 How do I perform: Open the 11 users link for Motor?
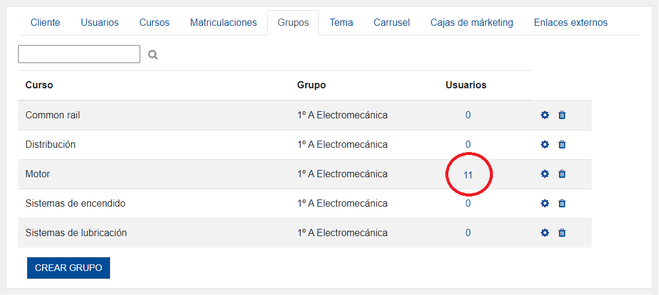point(468,175)
